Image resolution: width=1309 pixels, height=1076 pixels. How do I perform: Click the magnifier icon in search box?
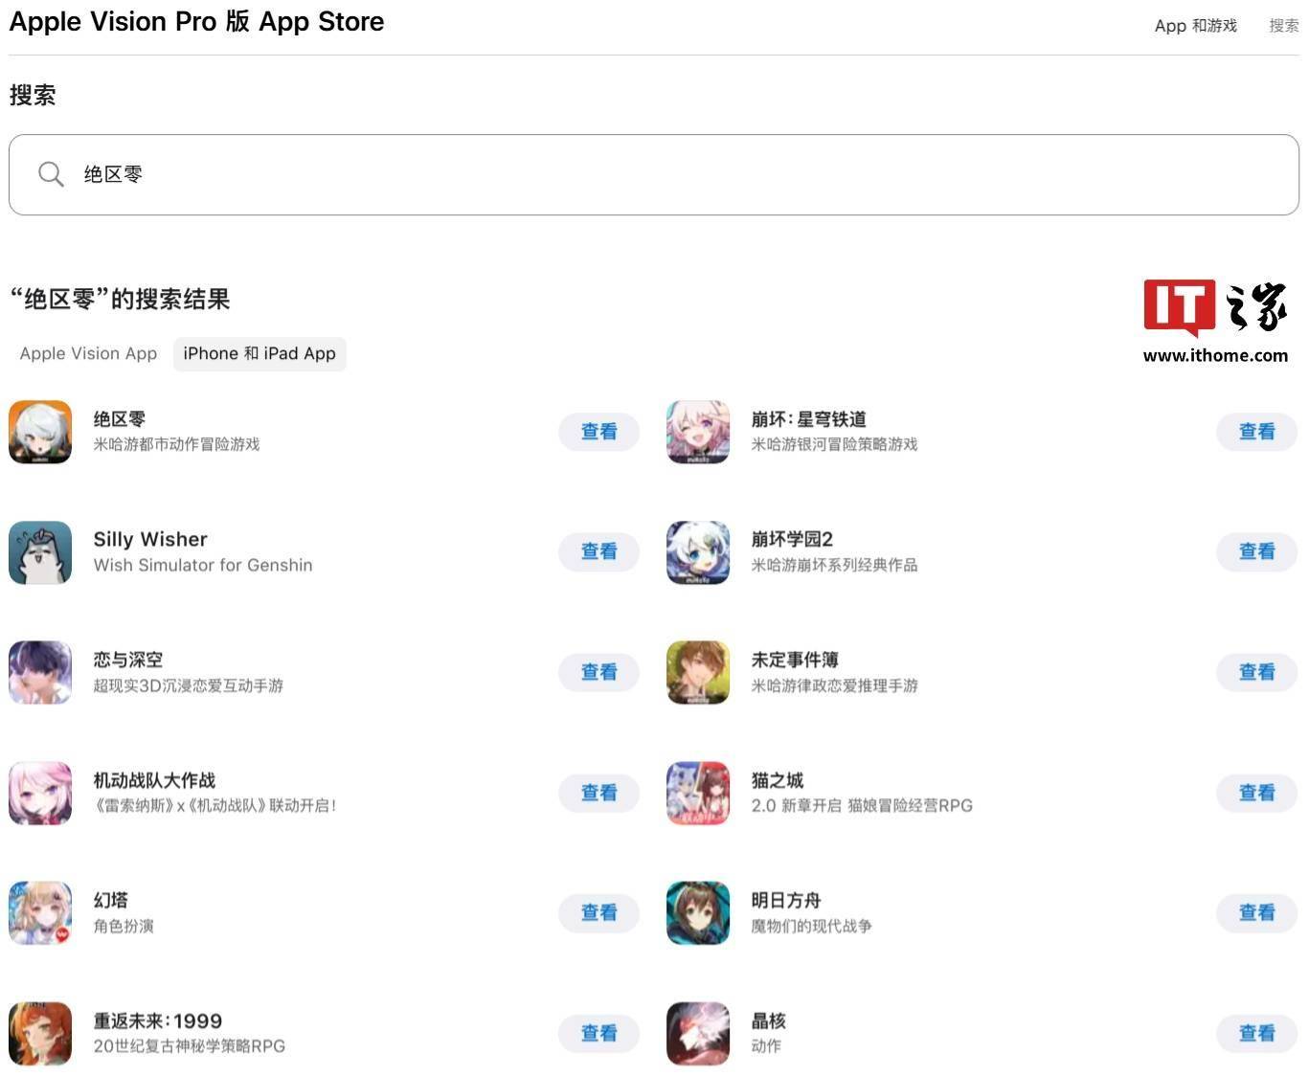(x=51, y=174)
